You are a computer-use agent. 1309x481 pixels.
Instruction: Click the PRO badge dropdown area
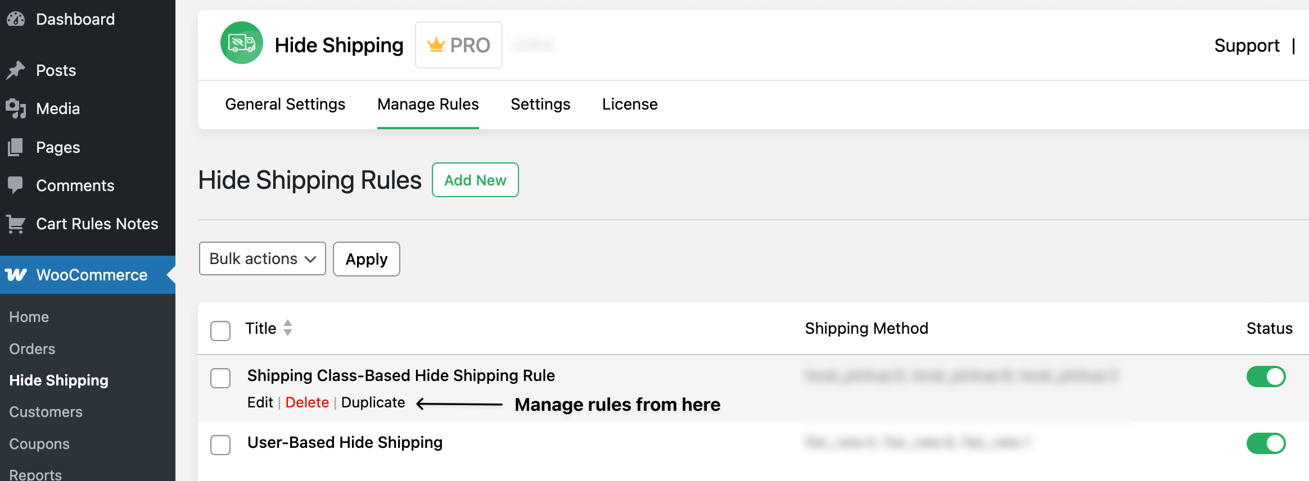click(458, 45)
